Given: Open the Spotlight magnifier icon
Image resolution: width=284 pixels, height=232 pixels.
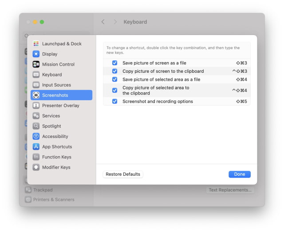Looking at the screenshot, I should point(36,126).
